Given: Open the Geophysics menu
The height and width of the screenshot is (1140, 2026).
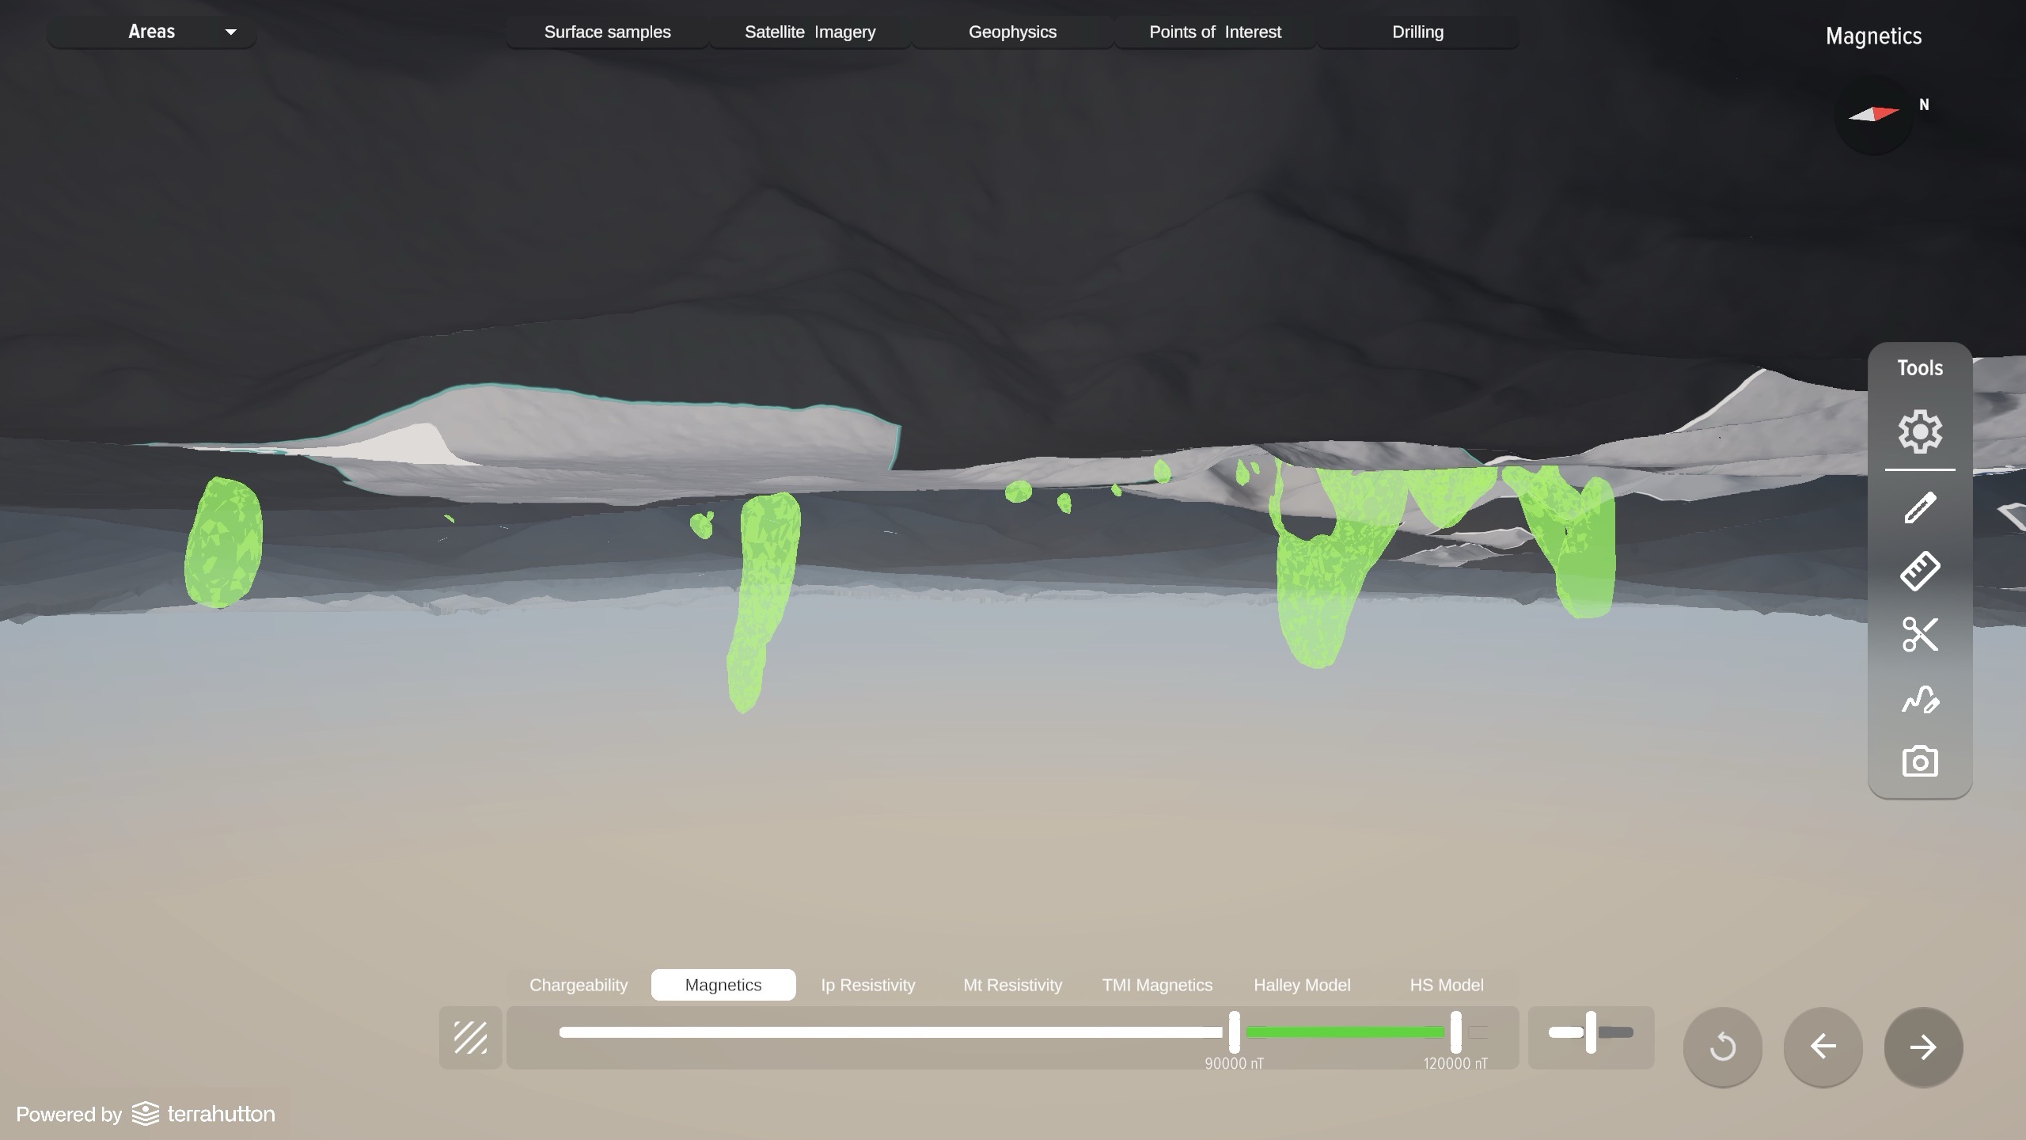Looking at the screenshot, I should pos(1012,32).
